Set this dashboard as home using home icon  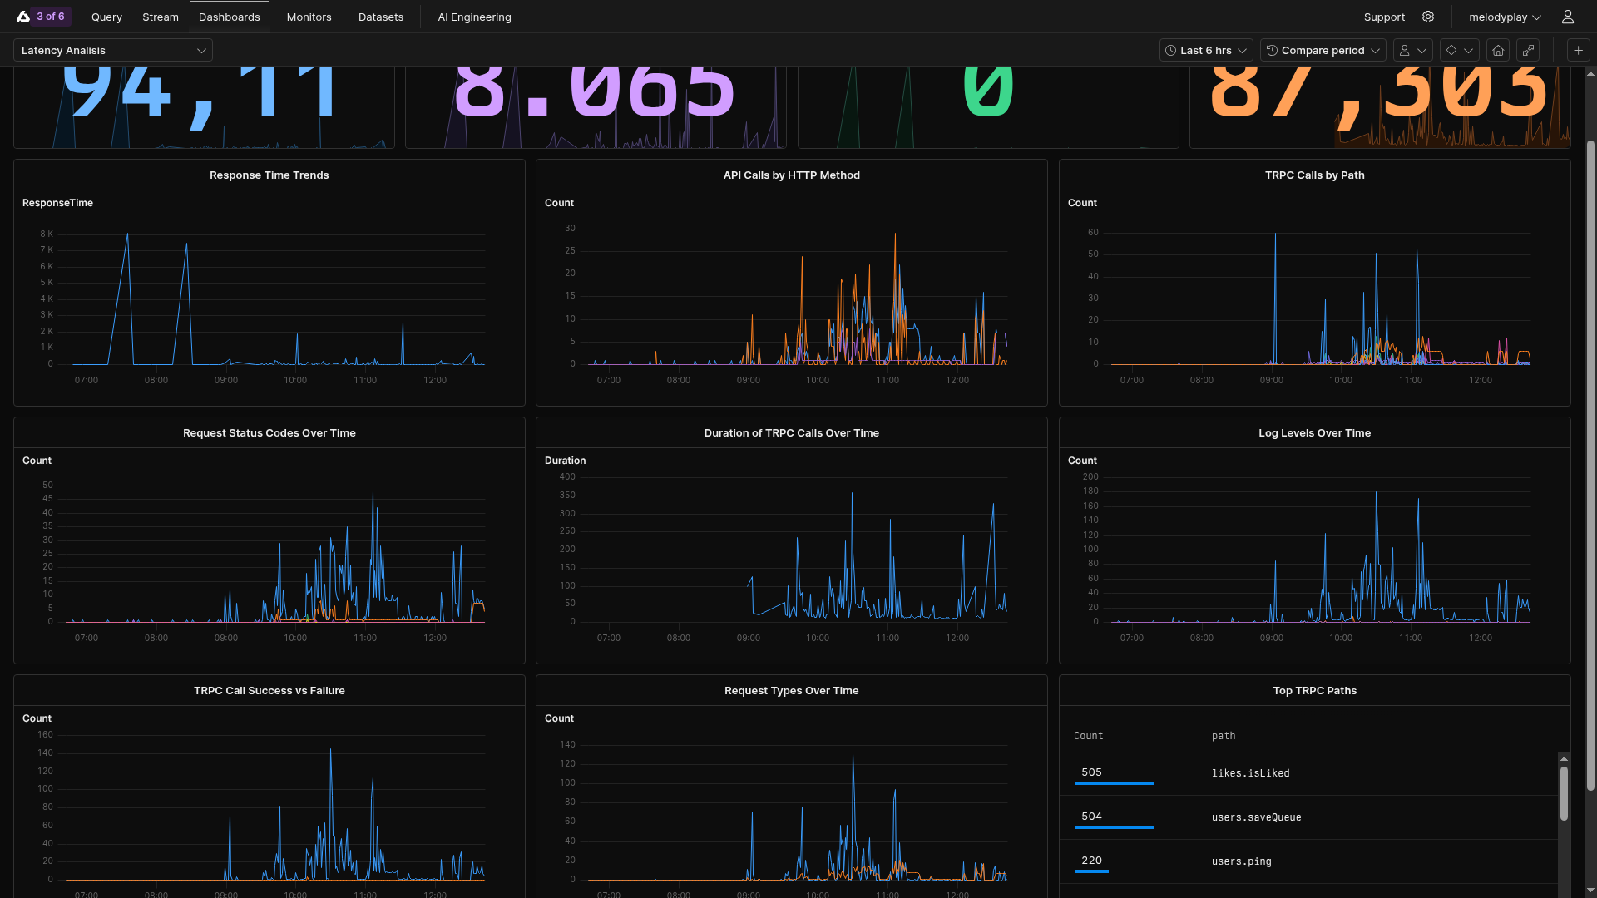coord(1498,50)
